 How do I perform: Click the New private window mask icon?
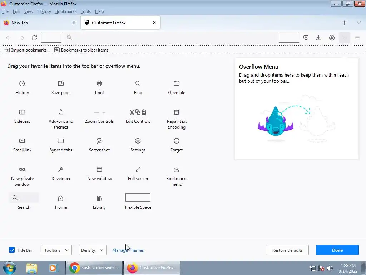coord(22,169)
